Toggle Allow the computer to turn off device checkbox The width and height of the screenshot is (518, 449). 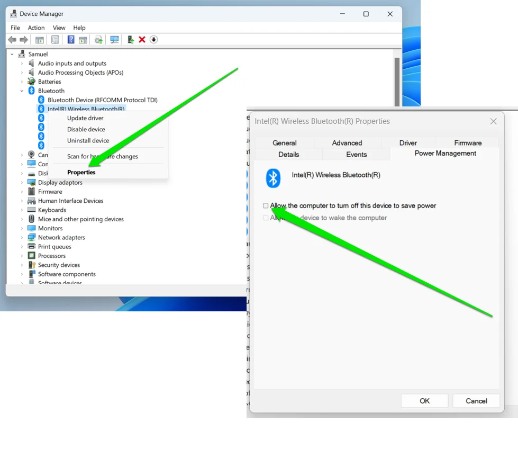tap(266, 205)
